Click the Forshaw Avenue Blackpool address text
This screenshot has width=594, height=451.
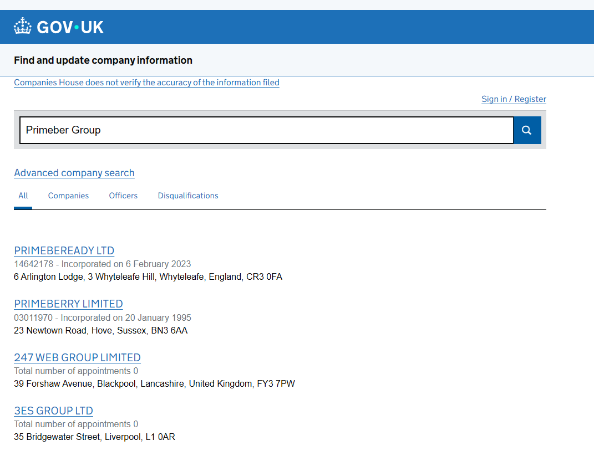(154, 383)
